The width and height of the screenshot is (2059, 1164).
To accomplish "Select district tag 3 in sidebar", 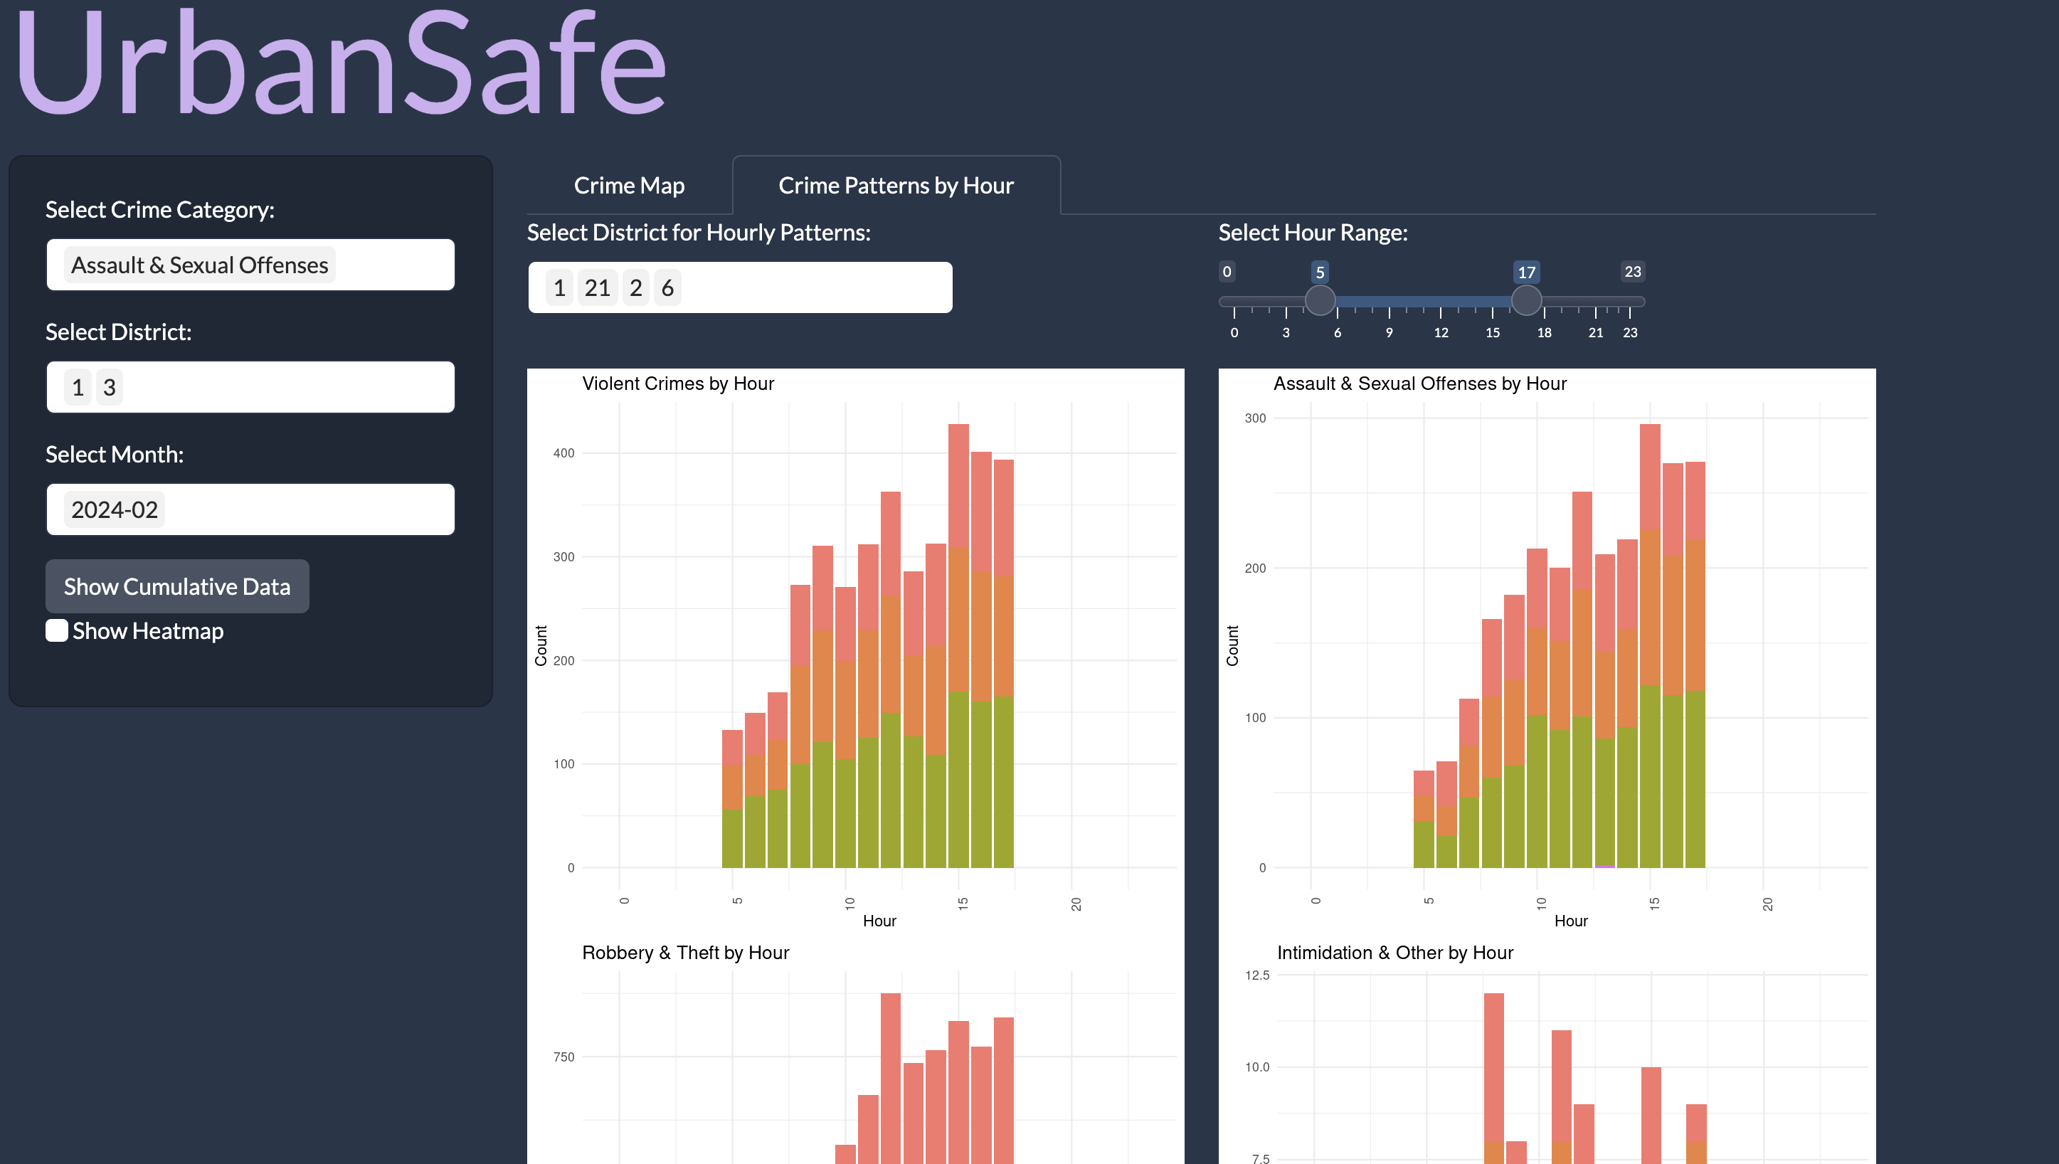I will click(110, 388).
